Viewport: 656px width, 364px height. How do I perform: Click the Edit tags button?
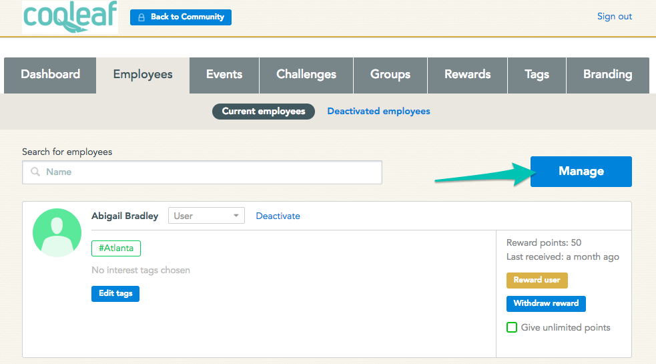click(x=115, y=293)
